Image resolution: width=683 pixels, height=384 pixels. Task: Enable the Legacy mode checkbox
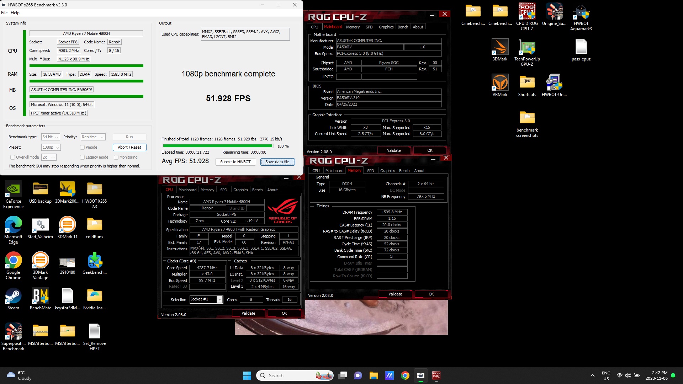[82, 157]
